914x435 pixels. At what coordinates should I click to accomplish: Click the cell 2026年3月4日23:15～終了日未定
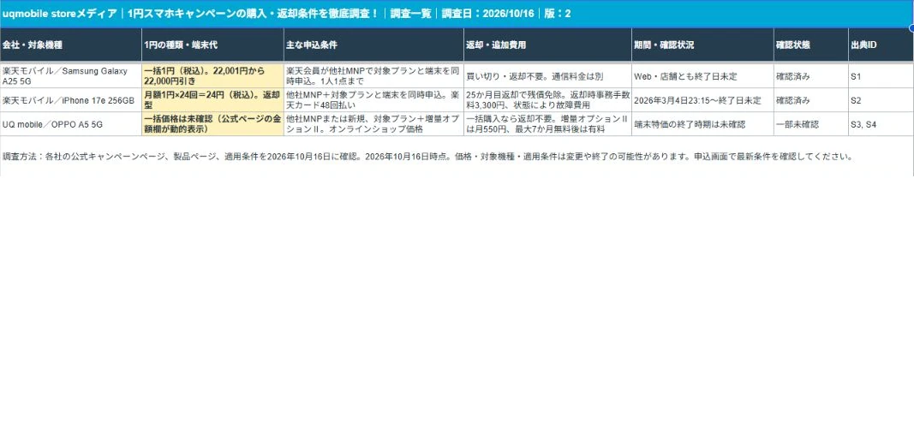click(x=703, y=100)
